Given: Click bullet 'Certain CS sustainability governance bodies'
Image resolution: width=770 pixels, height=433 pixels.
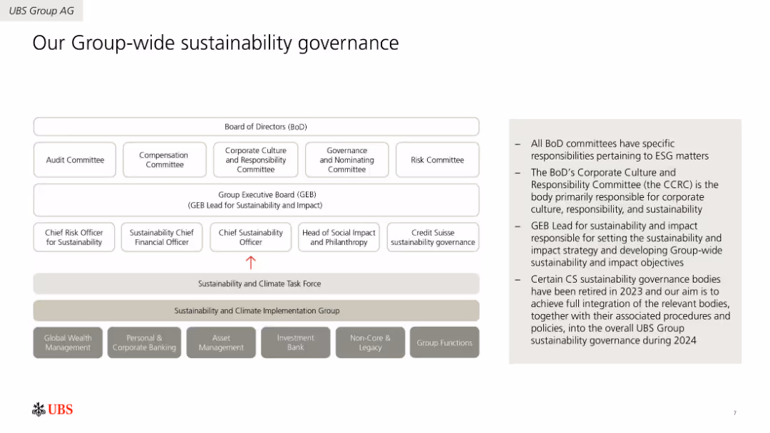Looking at the screenshot, I should click(x=630, y=309).
